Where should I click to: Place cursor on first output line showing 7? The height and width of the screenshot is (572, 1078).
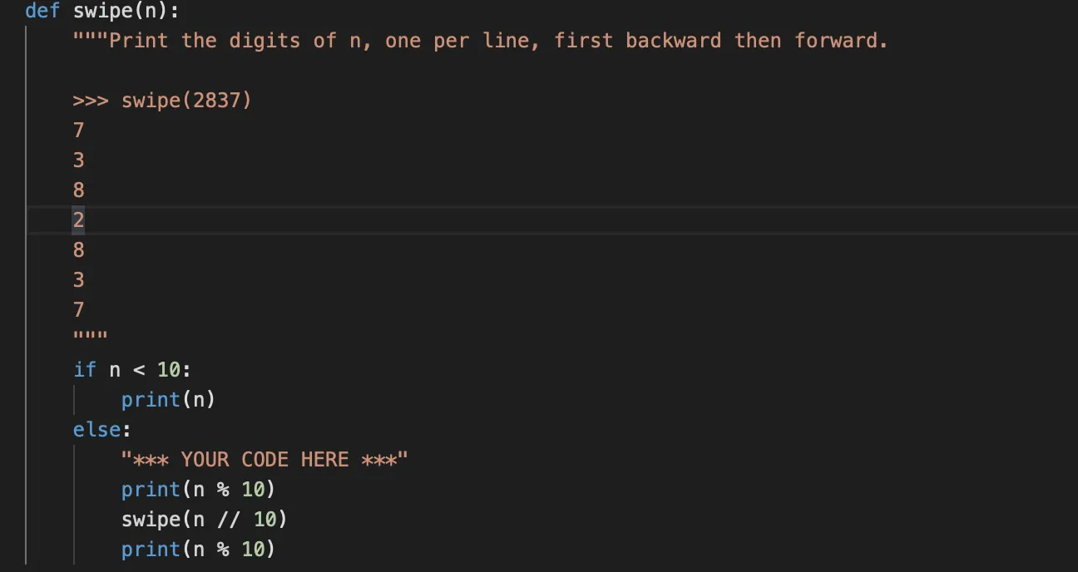pyautogui.click(x=79, y=131)
